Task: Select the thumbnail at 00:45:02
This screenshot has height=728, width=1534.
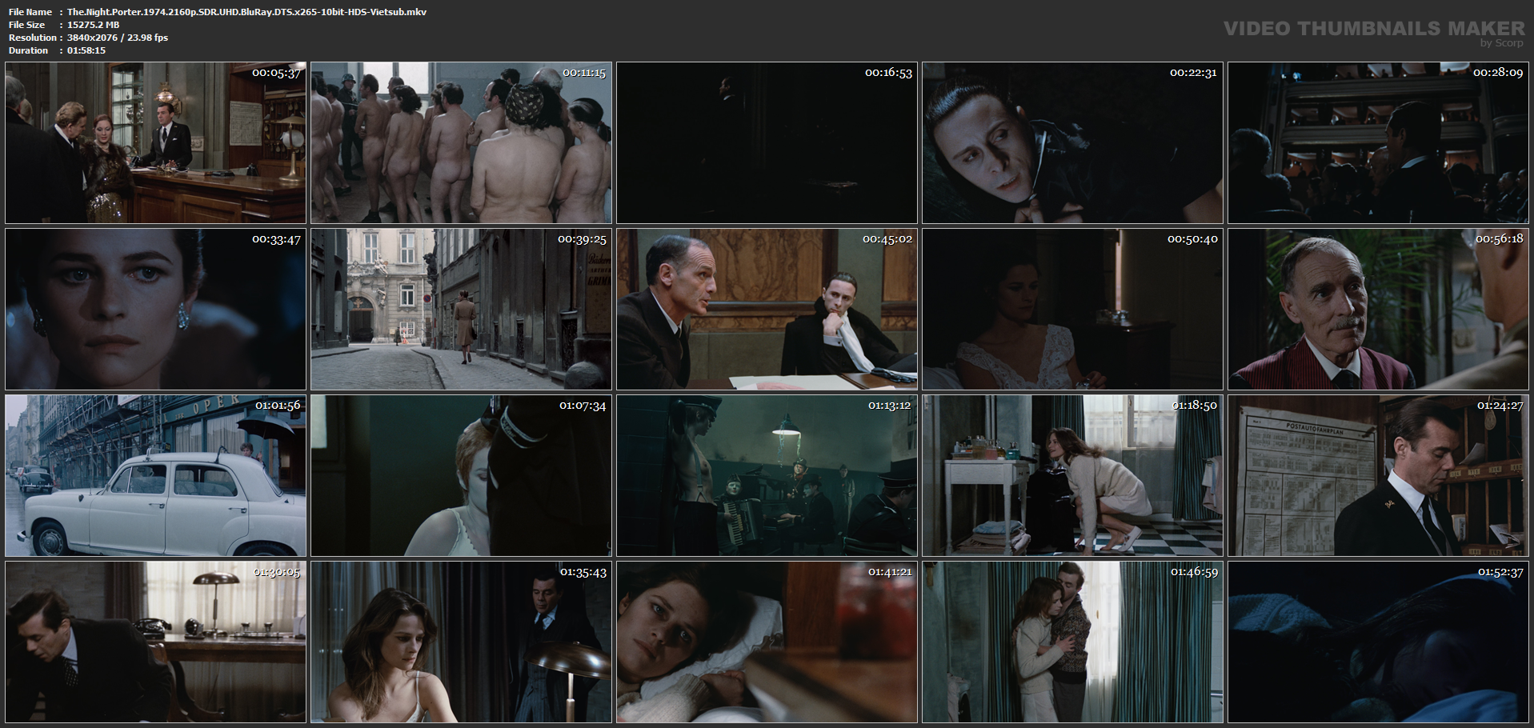Action: pyautogui.click(x=767, y=309)
